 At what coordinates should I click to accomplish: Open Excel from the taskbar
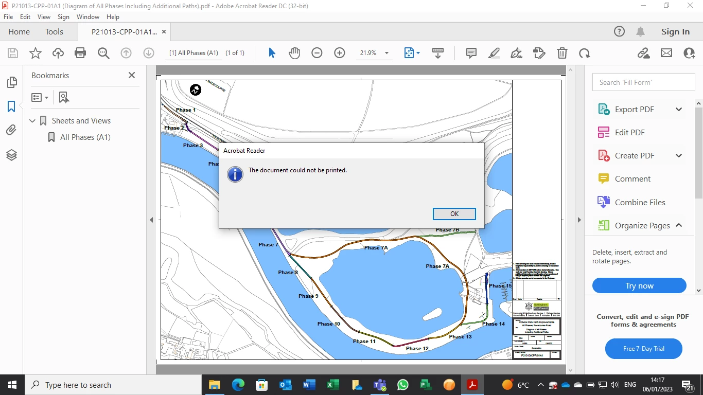332,385
